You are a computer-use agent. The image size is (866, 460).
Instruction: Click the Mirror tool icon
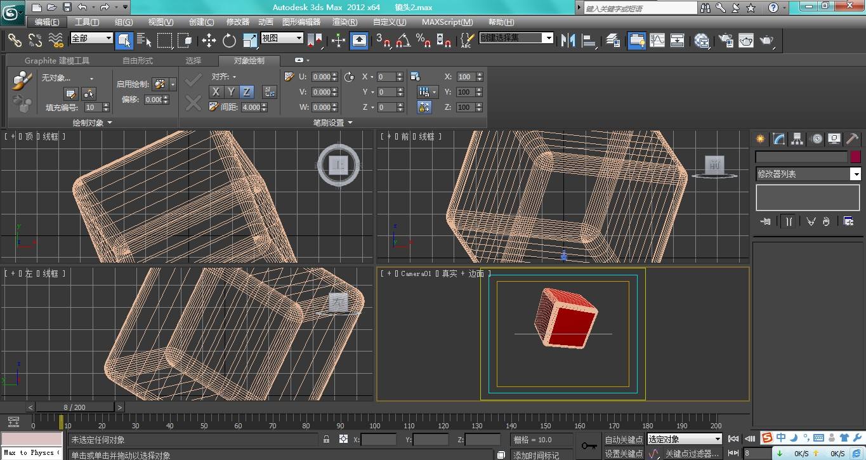click(568, 41)
